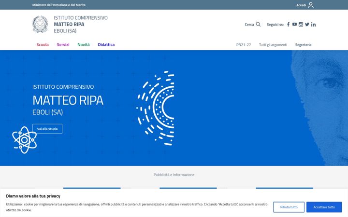Viewport: 348px width, 217px height.
Task: Click the Accedi login link
Action: (x=301, y=5)
